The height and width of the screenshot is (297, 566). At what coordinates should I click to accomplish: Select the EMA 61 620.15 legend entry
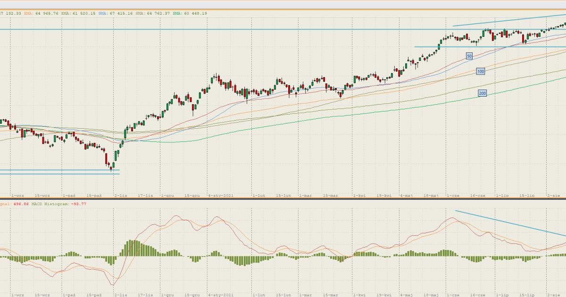point(80,13)
